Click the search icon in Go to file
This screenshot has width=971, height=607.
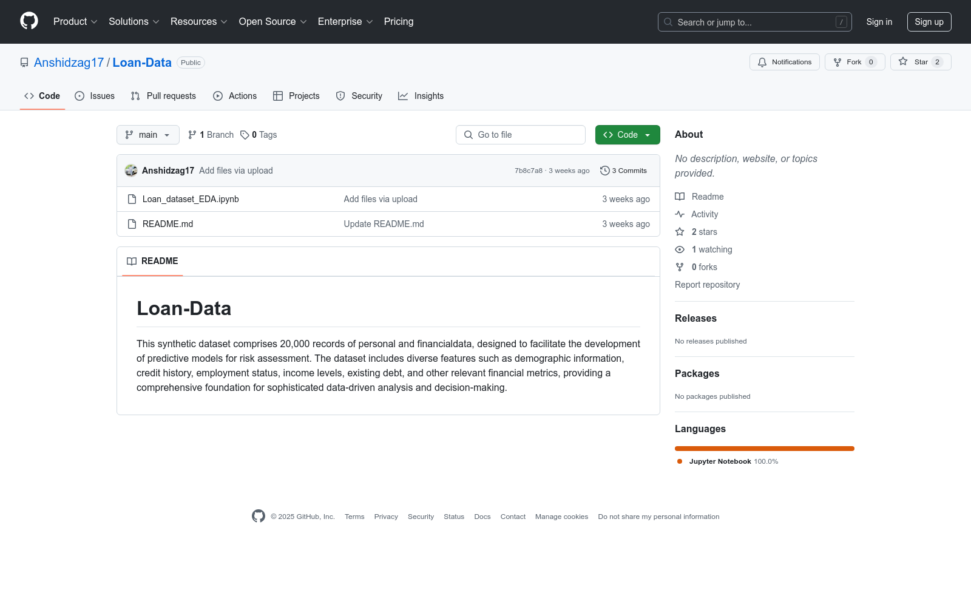[469, 135]
